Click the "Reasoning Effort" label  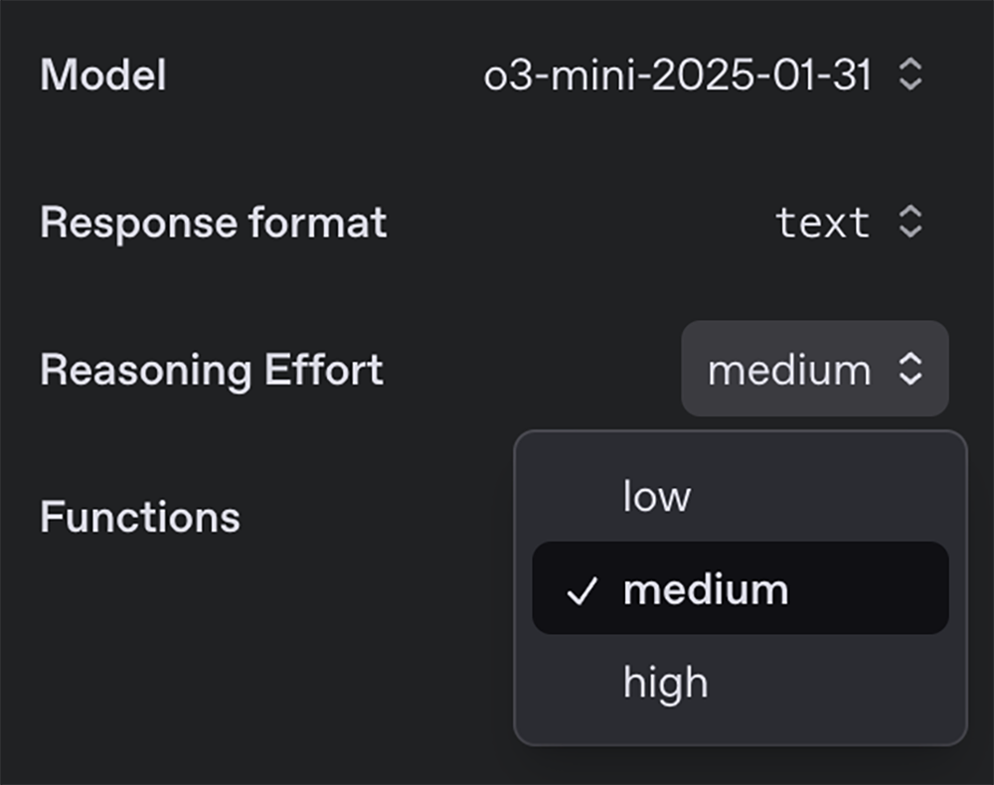click(211, 370)
